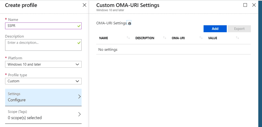Click the Name field containing SSPR

(43, 26)
